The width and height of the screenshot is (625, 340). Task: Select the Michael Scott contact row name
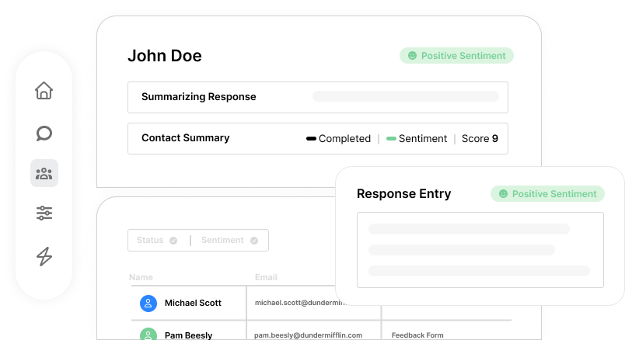coord(193,304)
